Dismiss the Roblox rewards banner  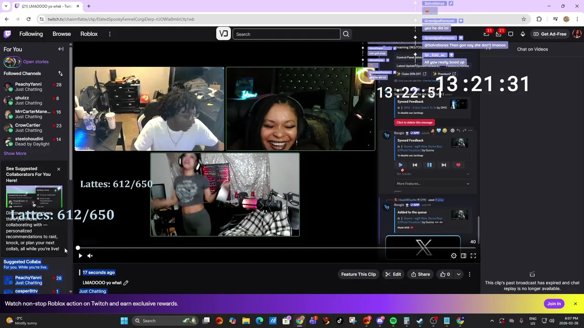[x=575, y=304]
